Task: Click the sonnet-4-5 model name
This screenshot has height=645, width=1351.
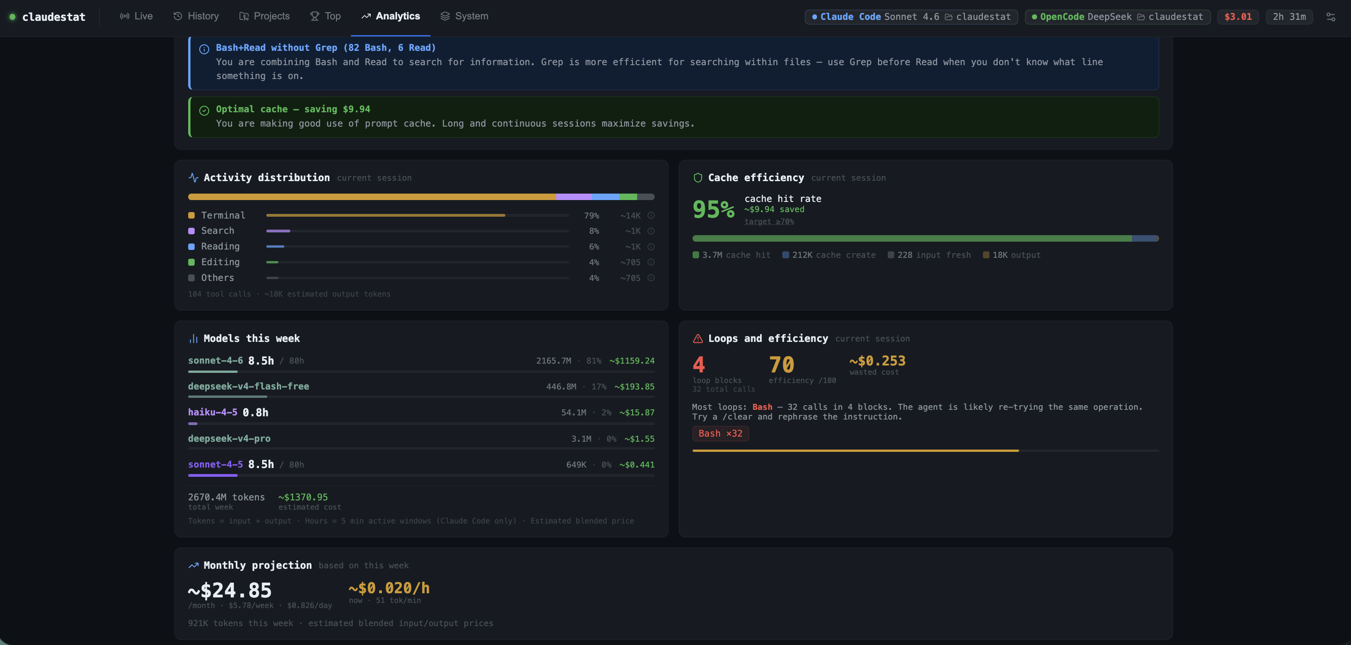Action: [215, 464]
